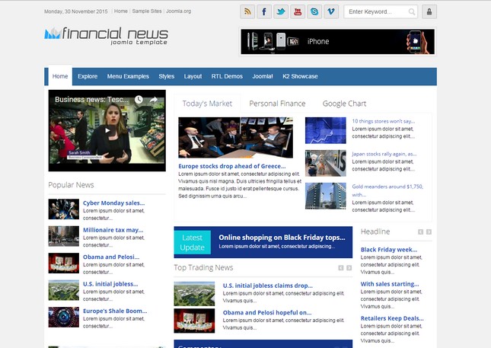Open Japan stocks rally again article
Screen dimensions: 491x348
point(384,154)
